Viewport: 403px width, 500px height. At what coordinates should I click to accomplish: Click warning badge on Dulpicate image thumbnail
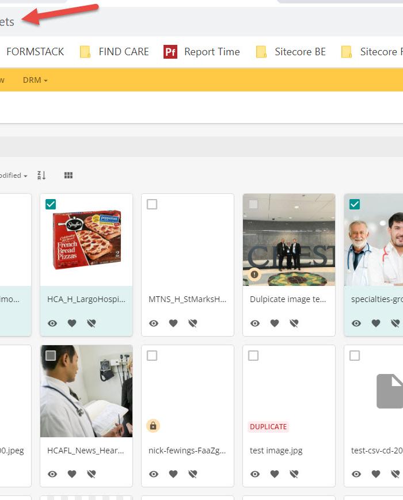(254, 274)
